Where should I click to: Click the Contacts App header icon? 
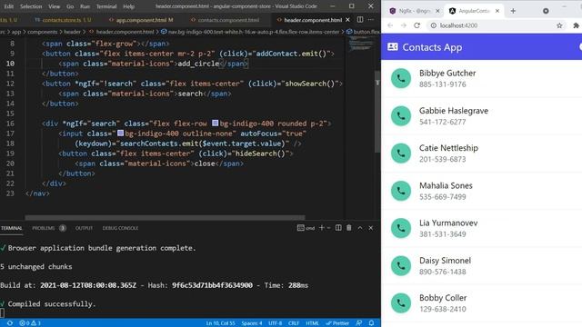click(393, 46)
